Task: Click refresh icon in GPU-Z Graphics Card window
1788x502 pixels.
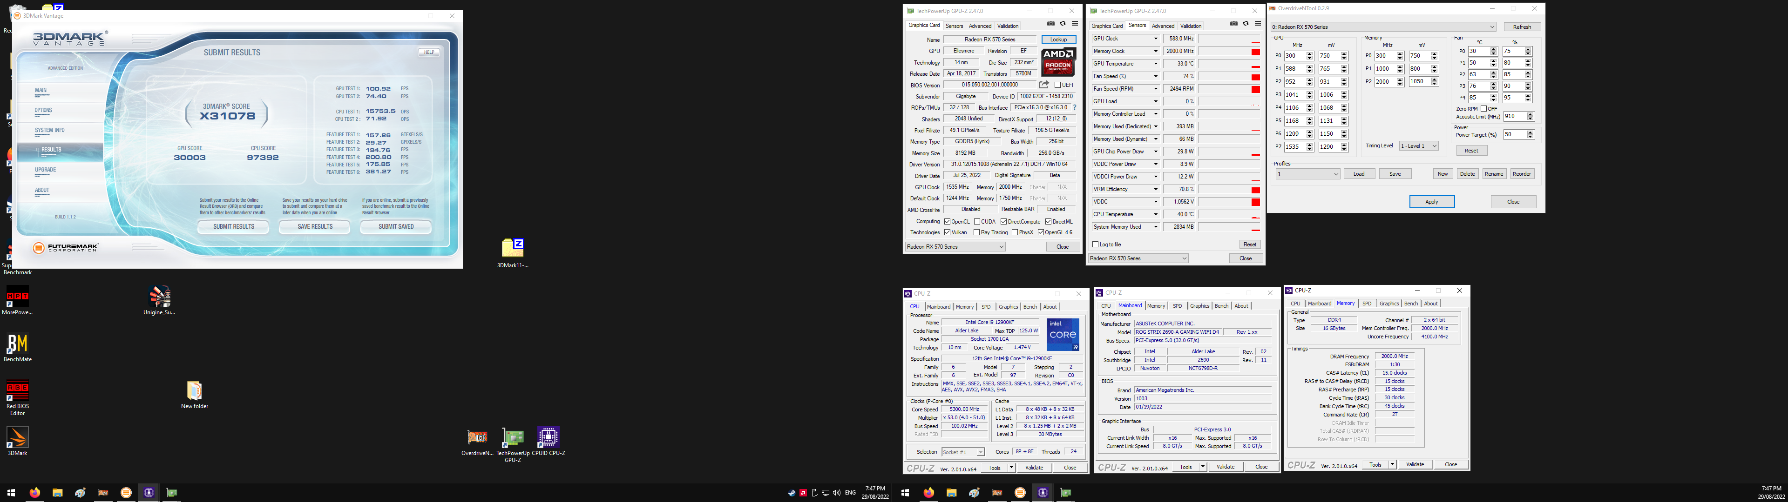Action: (1063, 24)
